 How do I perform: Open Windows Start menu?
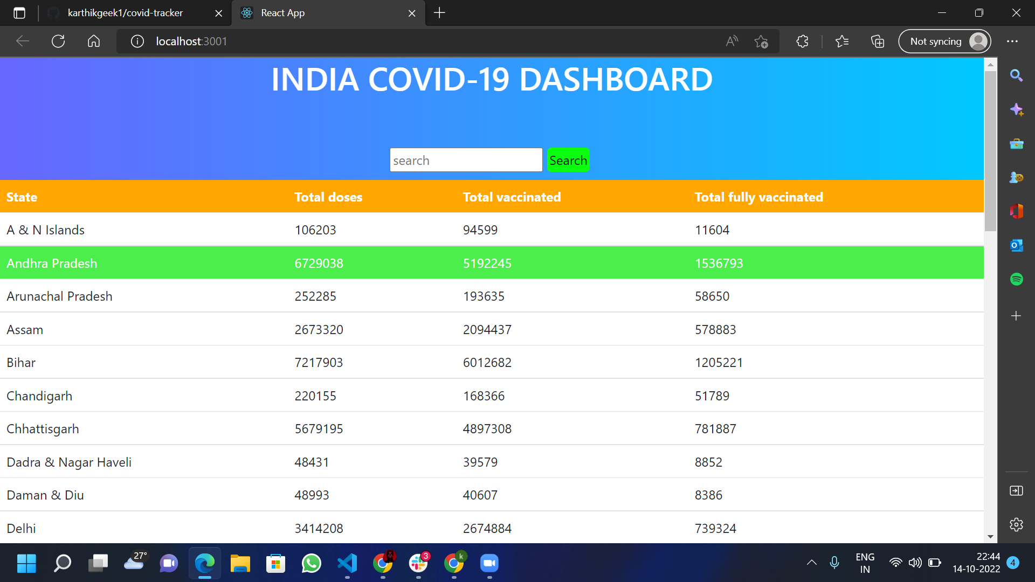[26, 564]
